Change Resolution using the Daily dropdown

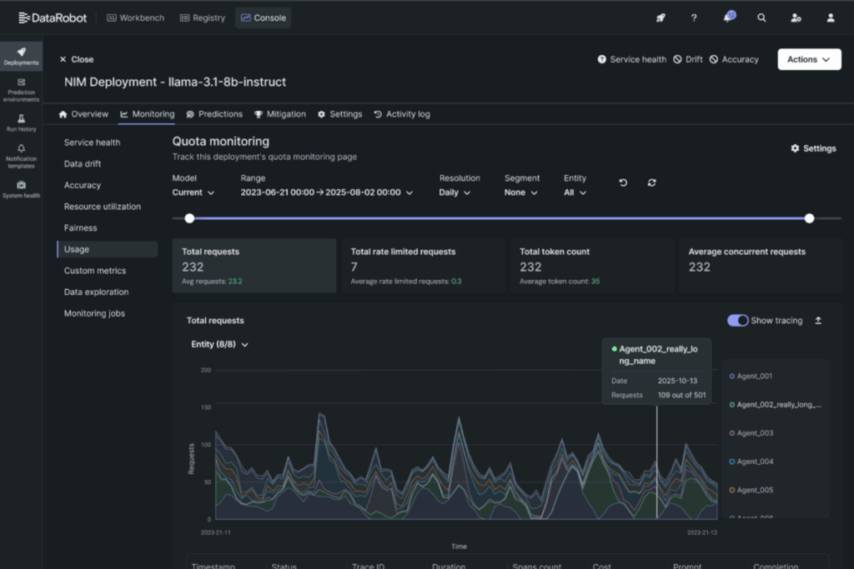455,192
